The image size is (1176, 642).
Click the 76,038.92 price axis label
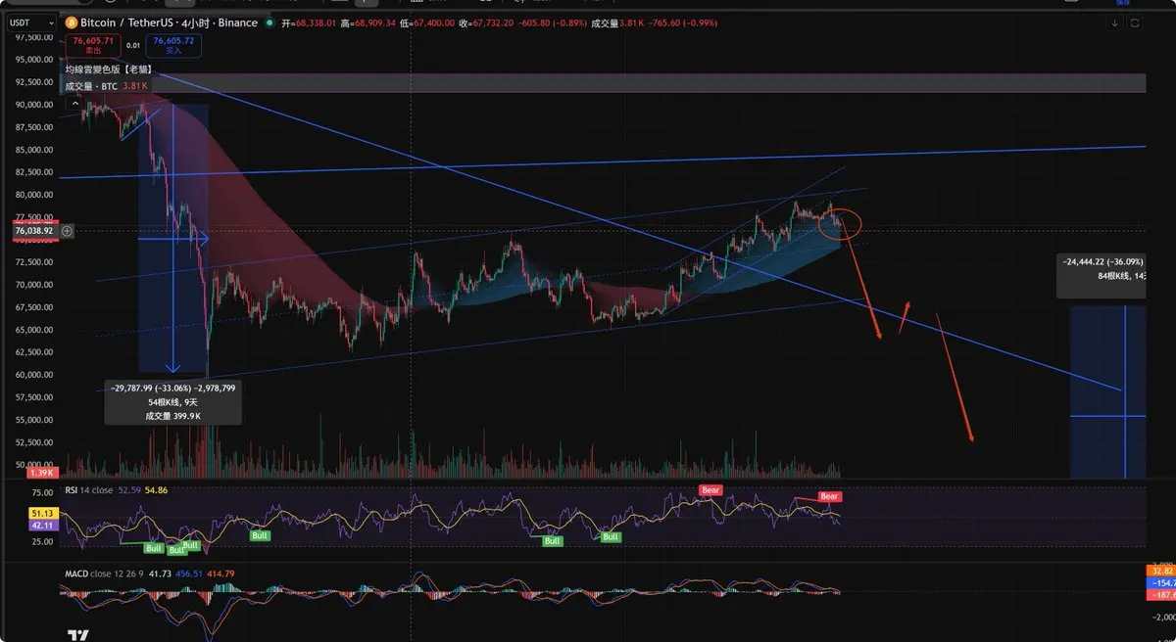point(34,232)
